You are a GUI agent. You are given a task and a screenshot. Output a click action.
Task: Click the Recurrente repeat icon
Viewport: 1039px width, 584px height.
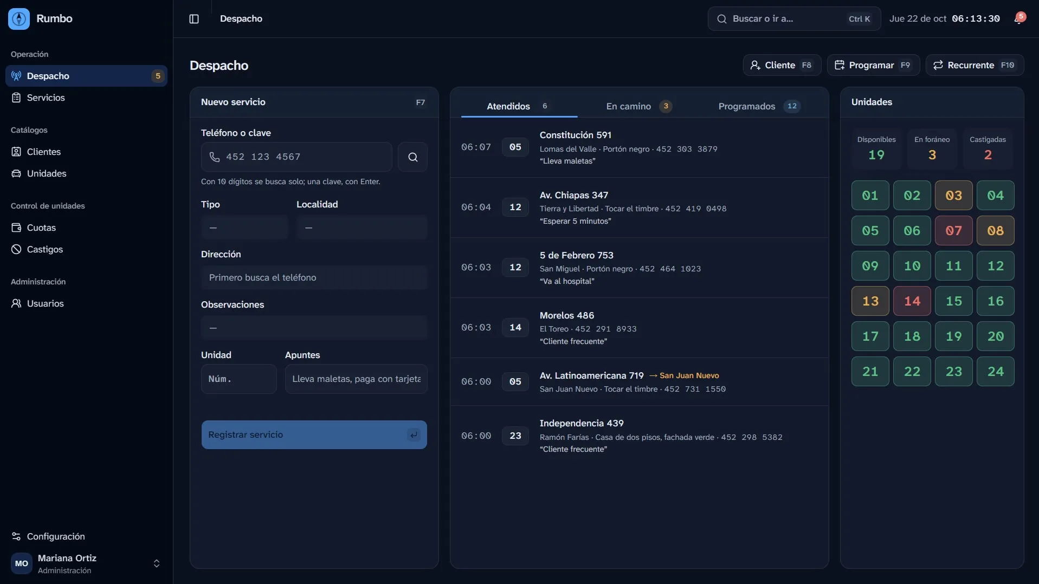[x=938, y=65]
